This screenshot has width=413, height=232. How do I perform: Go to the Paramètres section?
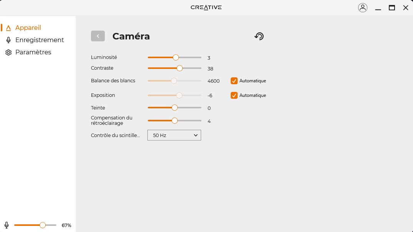(33, 52)
